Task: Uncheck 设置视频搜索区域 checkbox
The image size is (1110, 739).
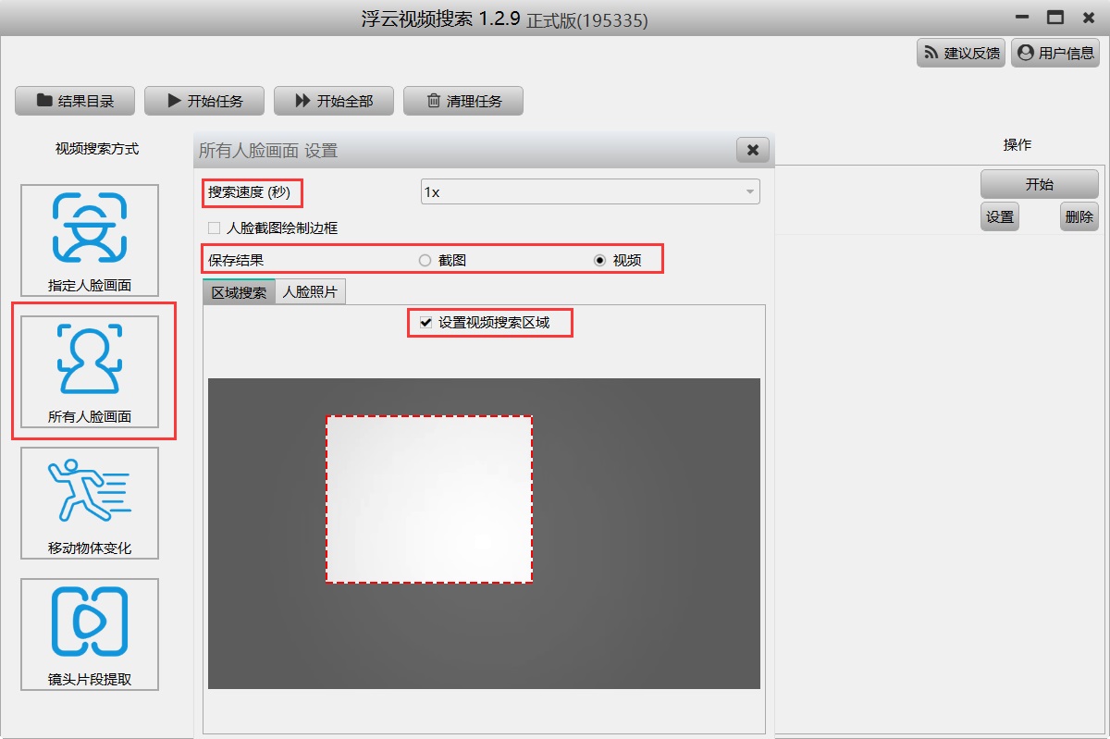Action: coord(426,323)
